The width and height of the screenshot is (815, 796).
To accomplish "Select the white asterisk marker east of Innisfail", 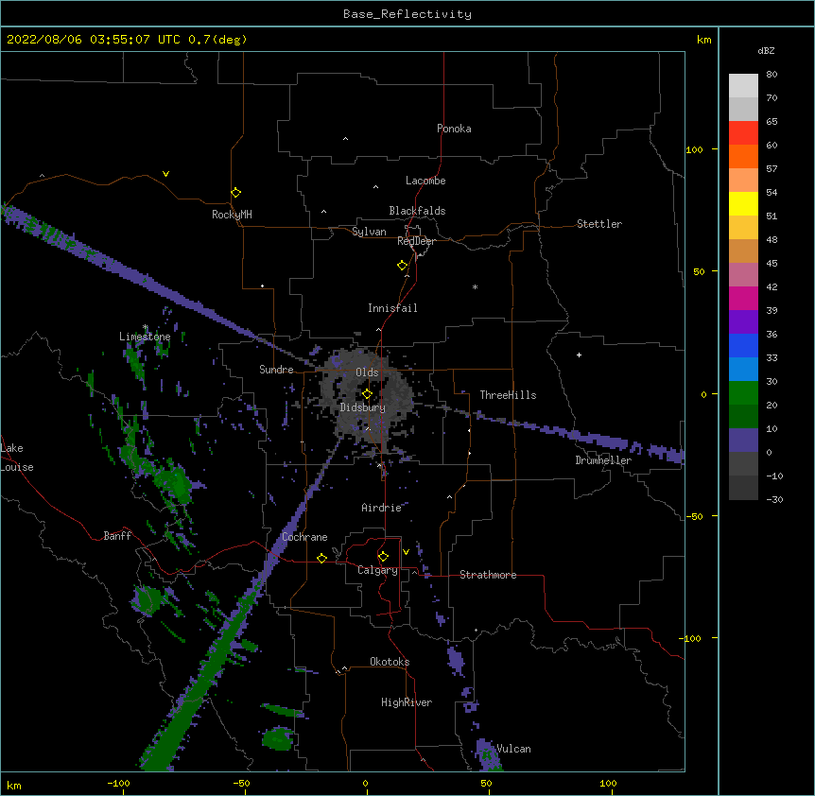I will pos(475,286).
